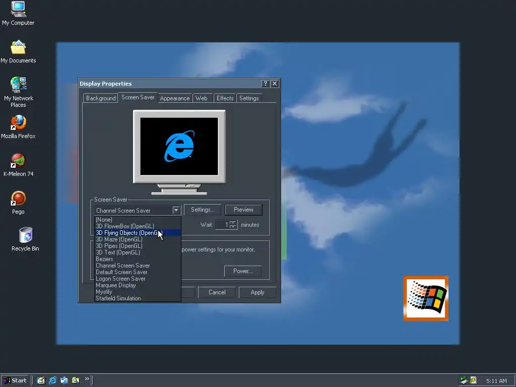Image resolution: width=516 pixels, height=387 pixels.
Task: Click the Show Desktop quick launch icon
Action: 41,380
